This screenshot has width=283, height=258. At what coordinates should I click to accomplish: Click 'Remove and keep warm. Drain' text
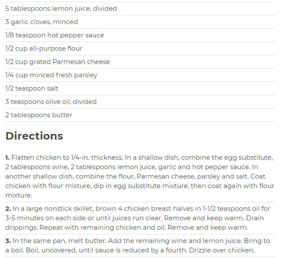[214, 218]
